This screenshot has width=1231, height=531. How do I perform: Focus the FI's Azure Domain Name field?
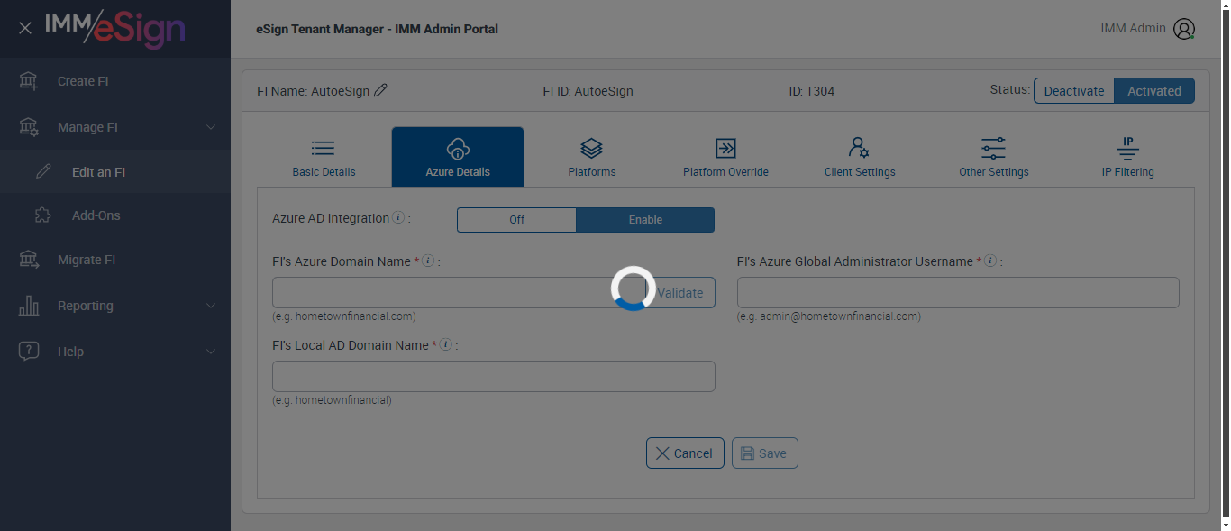(459, 293)
